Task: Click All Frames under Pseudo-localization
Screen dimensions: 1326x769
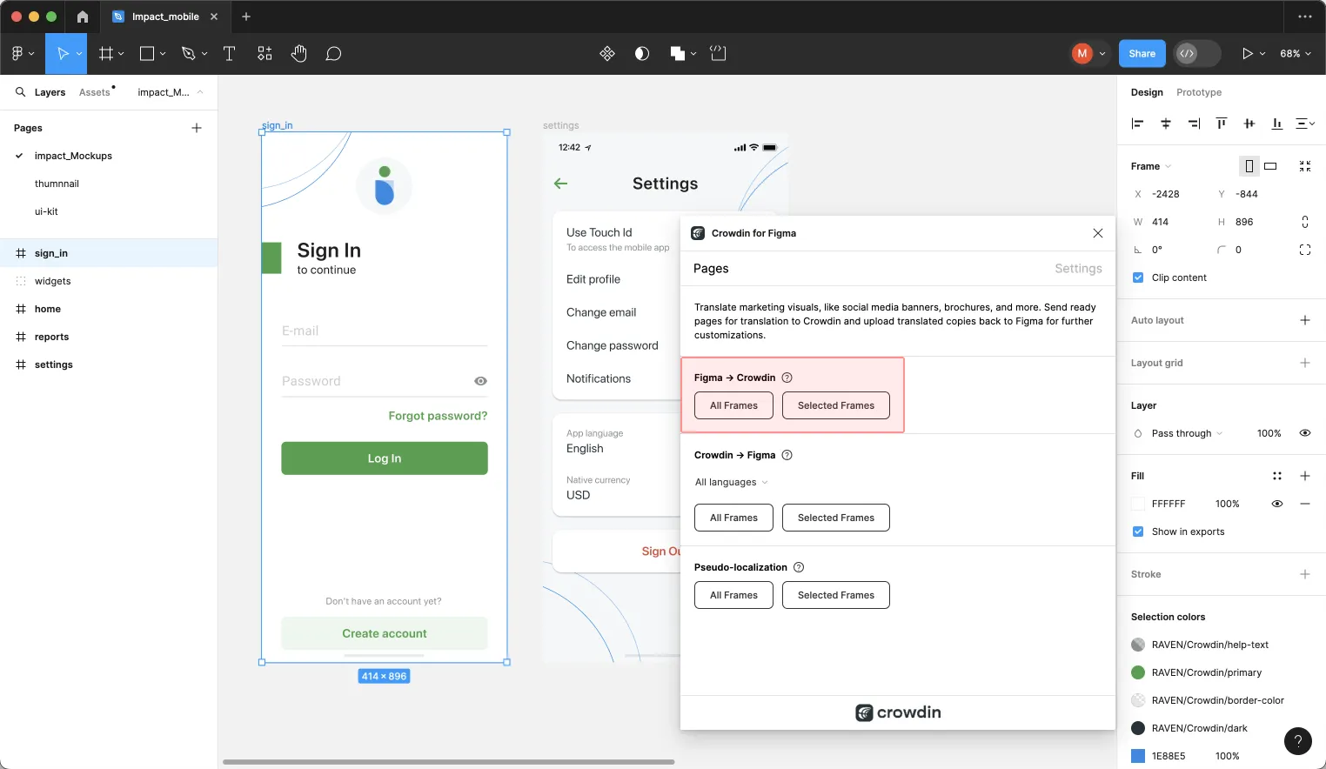Action: [x=733, y=595]
